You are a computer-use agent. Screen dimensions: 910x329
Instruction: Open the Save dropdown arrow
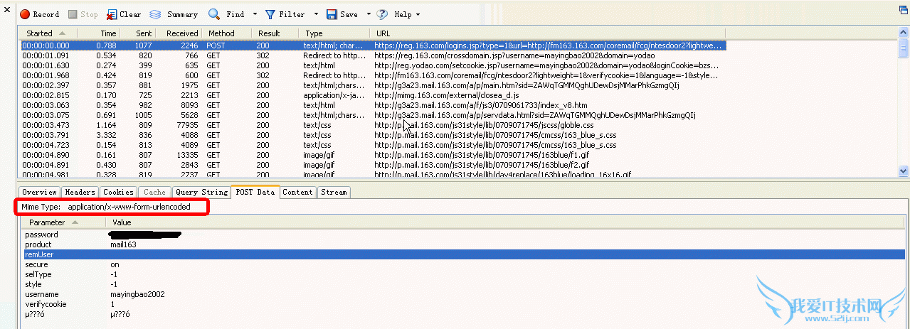point(369,14)
